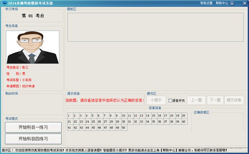This screenshot has height=154, width=249.
Task: Click the 小提示 hint button
Action: pos(156,100)
